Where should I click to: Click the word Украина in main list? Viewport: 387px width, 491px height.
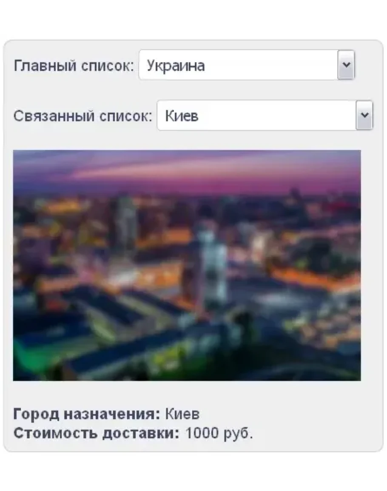coord(176,66)
